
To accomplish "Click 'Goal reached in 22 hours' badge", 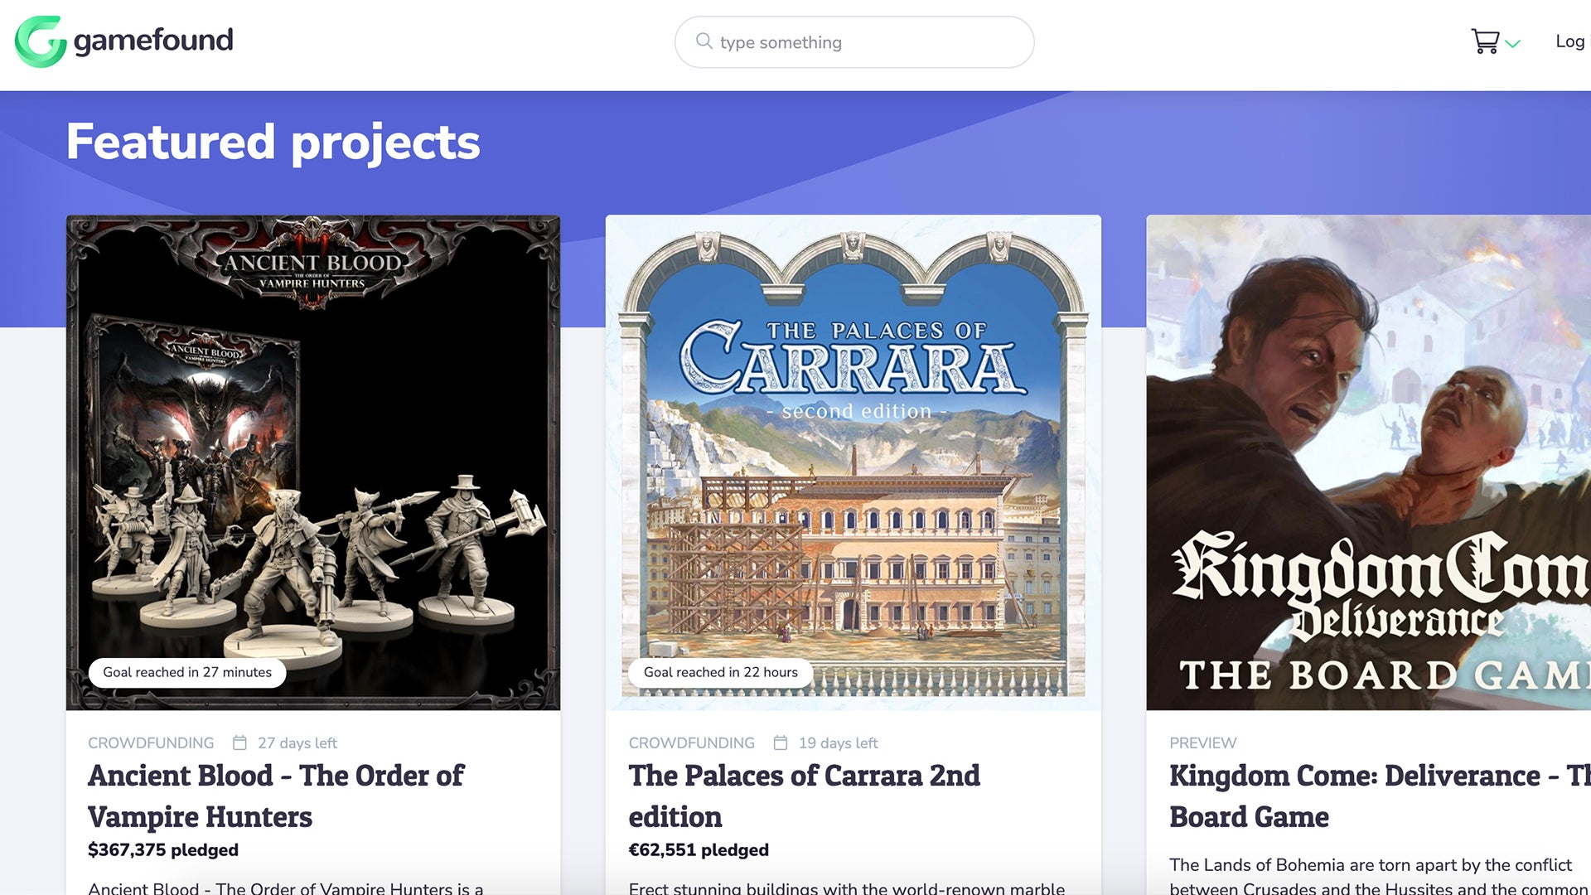I will 721,672.
